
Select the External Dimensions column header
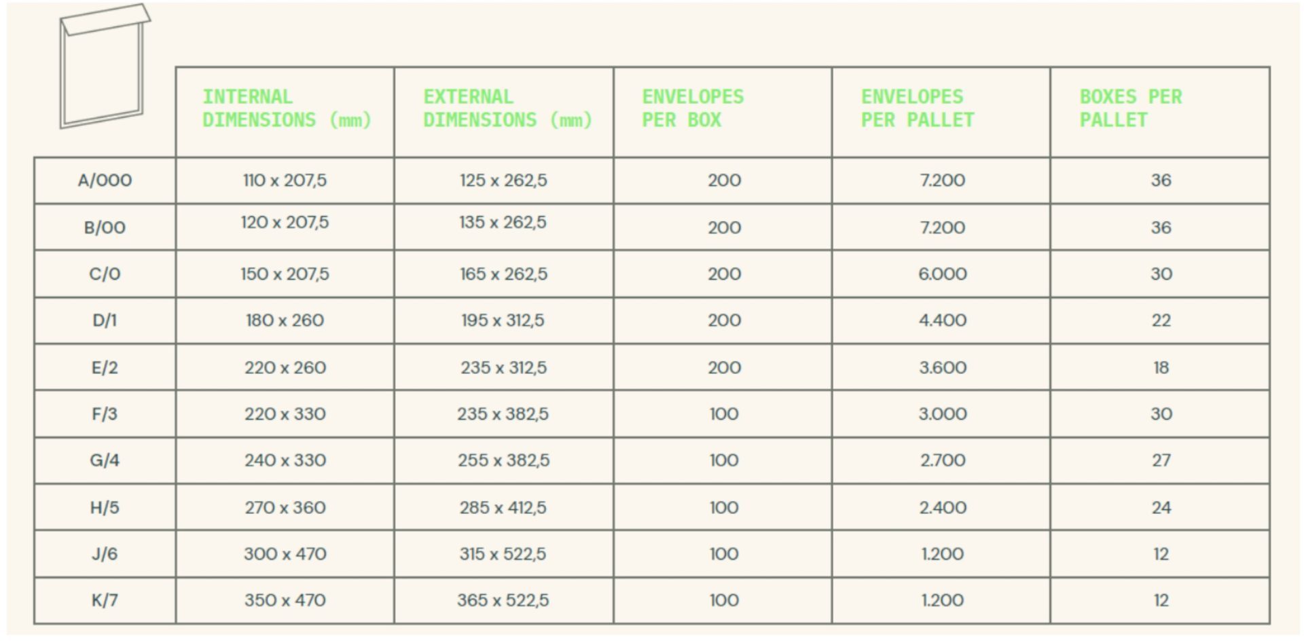coord(507,109)
